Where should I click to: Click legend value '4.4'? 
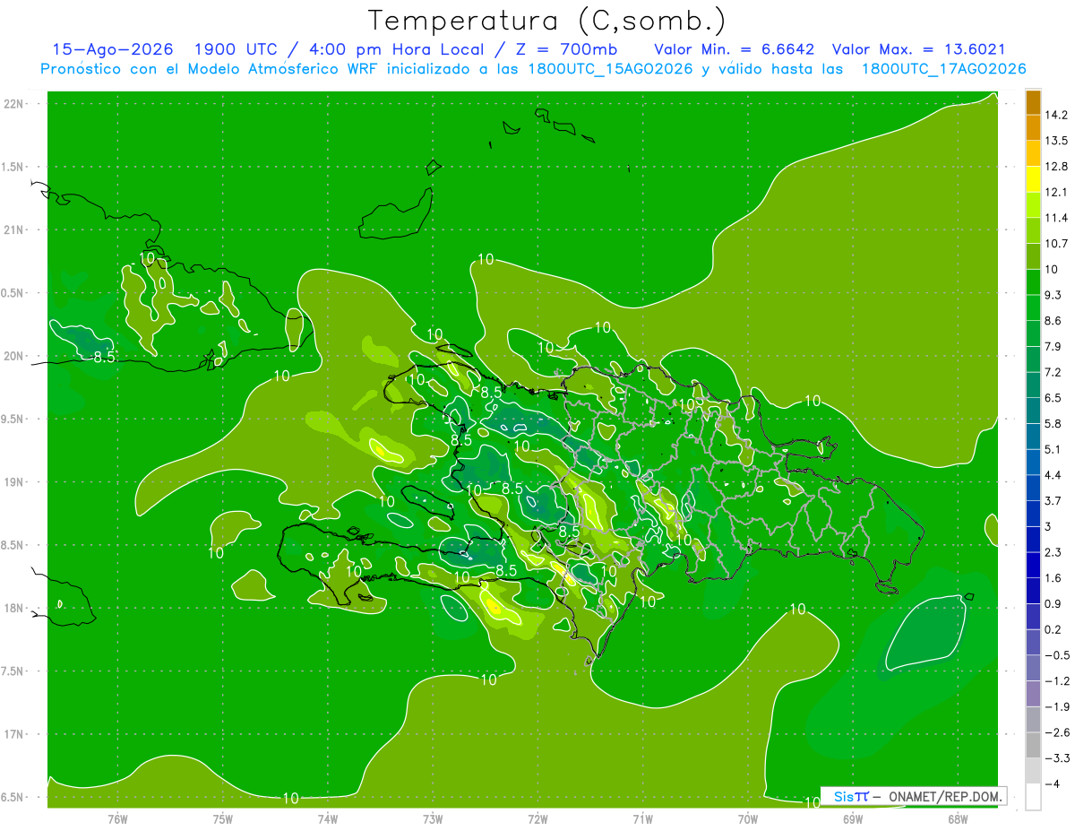(1053, 475)
